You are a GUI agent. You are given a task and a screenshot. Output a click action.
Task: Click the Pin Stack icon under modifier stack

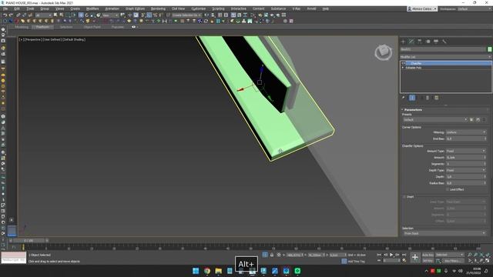[404, 98]
